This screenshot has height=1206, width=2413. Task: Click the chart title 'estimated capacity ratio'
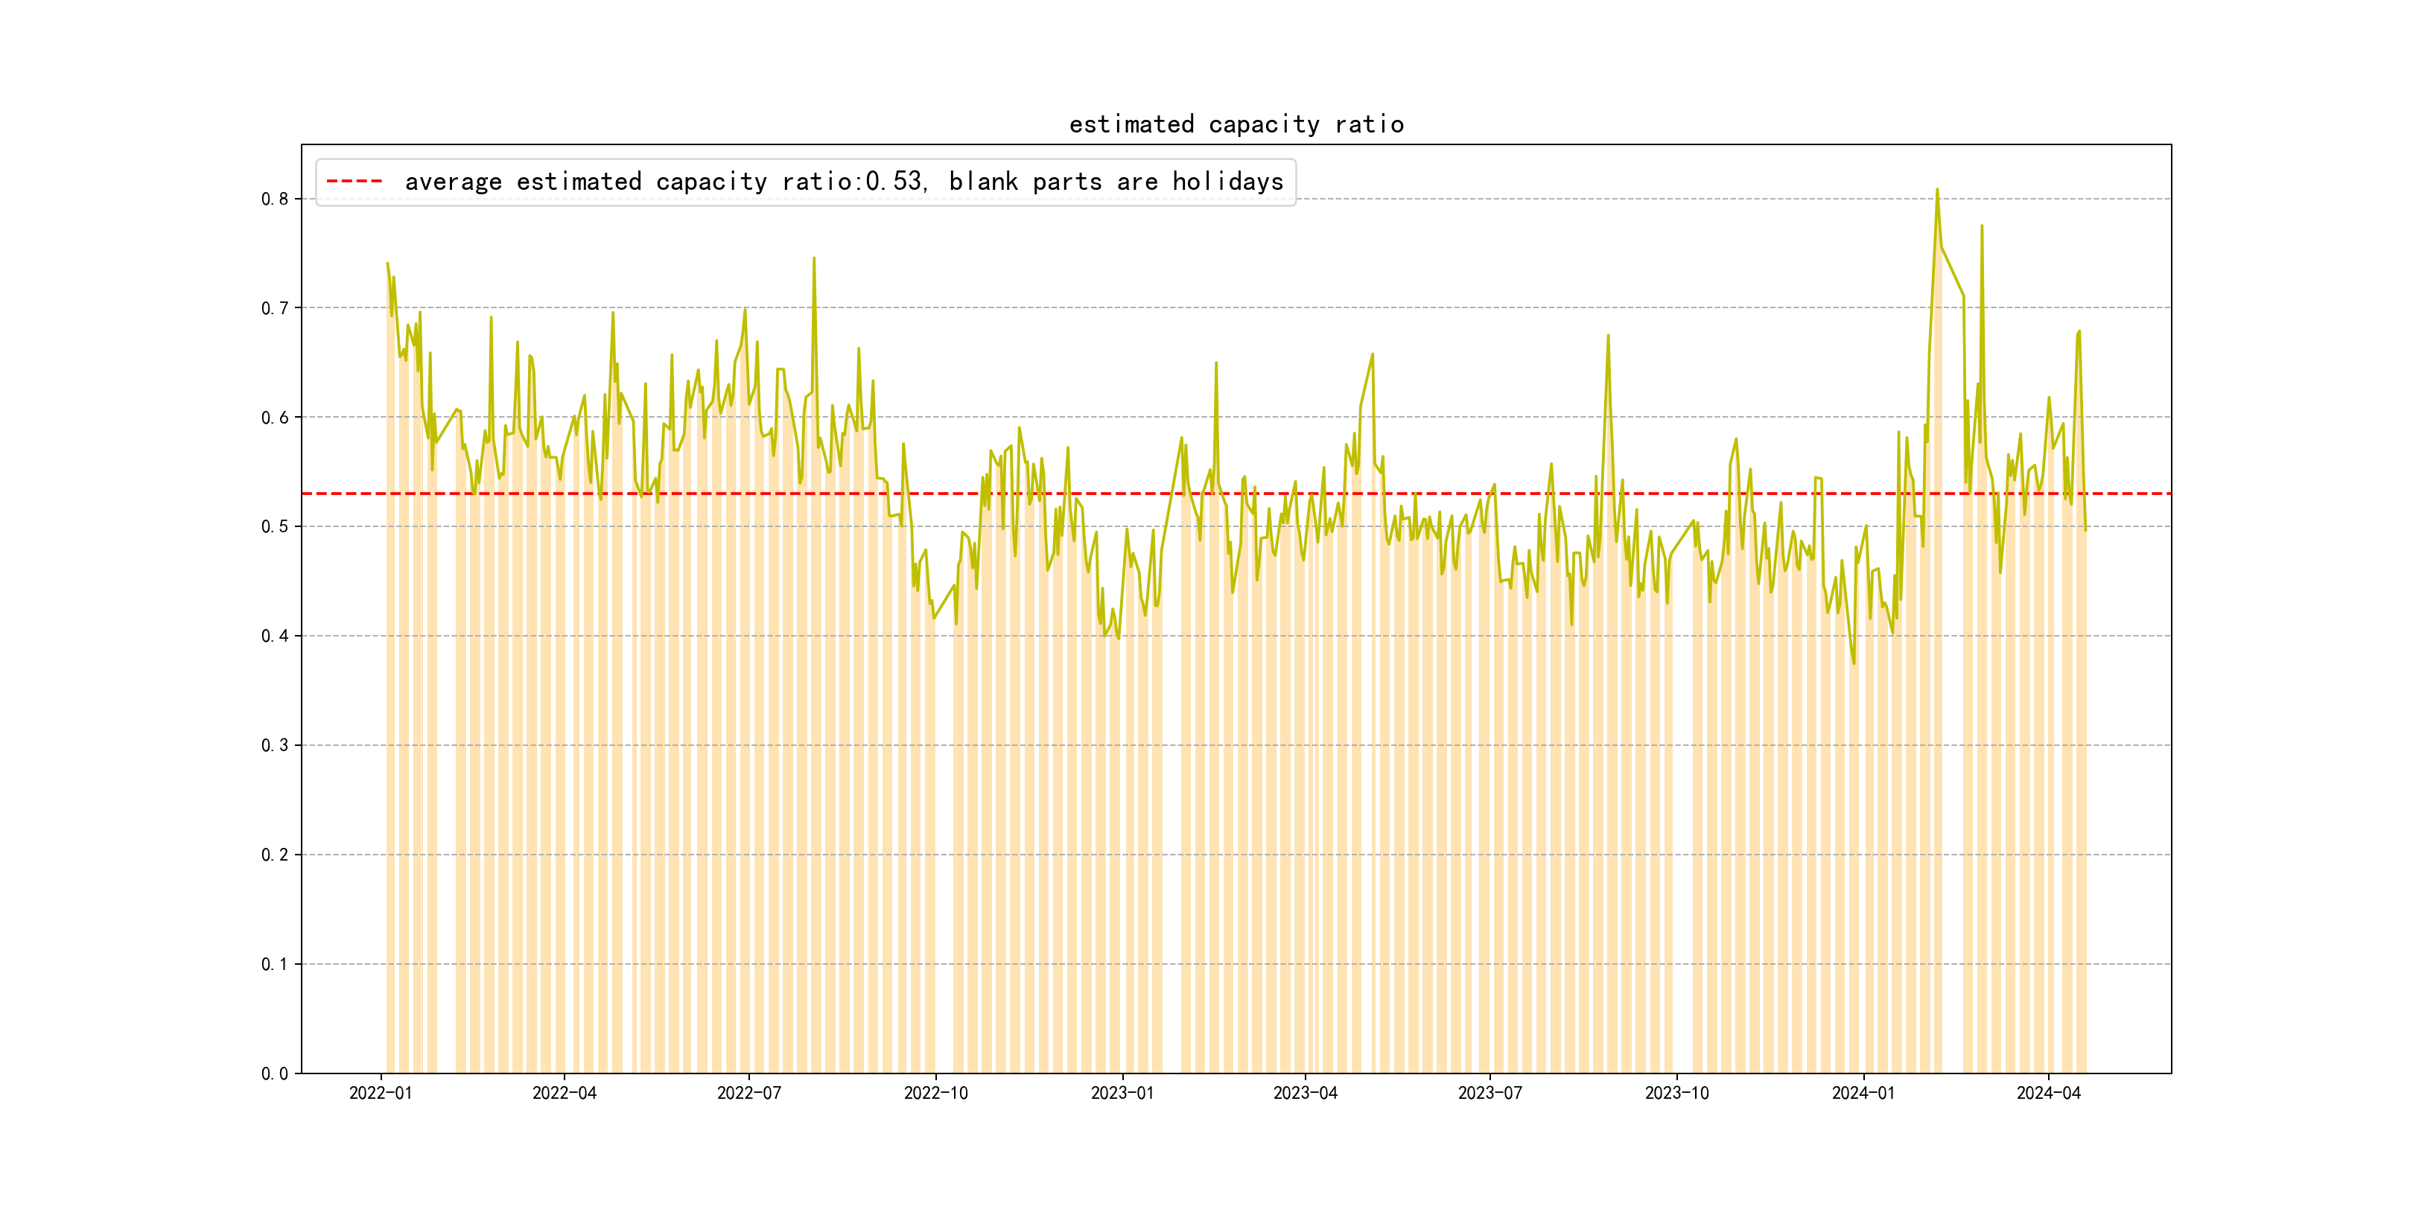pyautogui.click(x=1236, y=124)
